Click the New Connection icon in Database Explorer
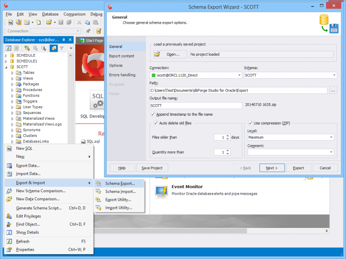The image size is (346, 259). (26, 48)
